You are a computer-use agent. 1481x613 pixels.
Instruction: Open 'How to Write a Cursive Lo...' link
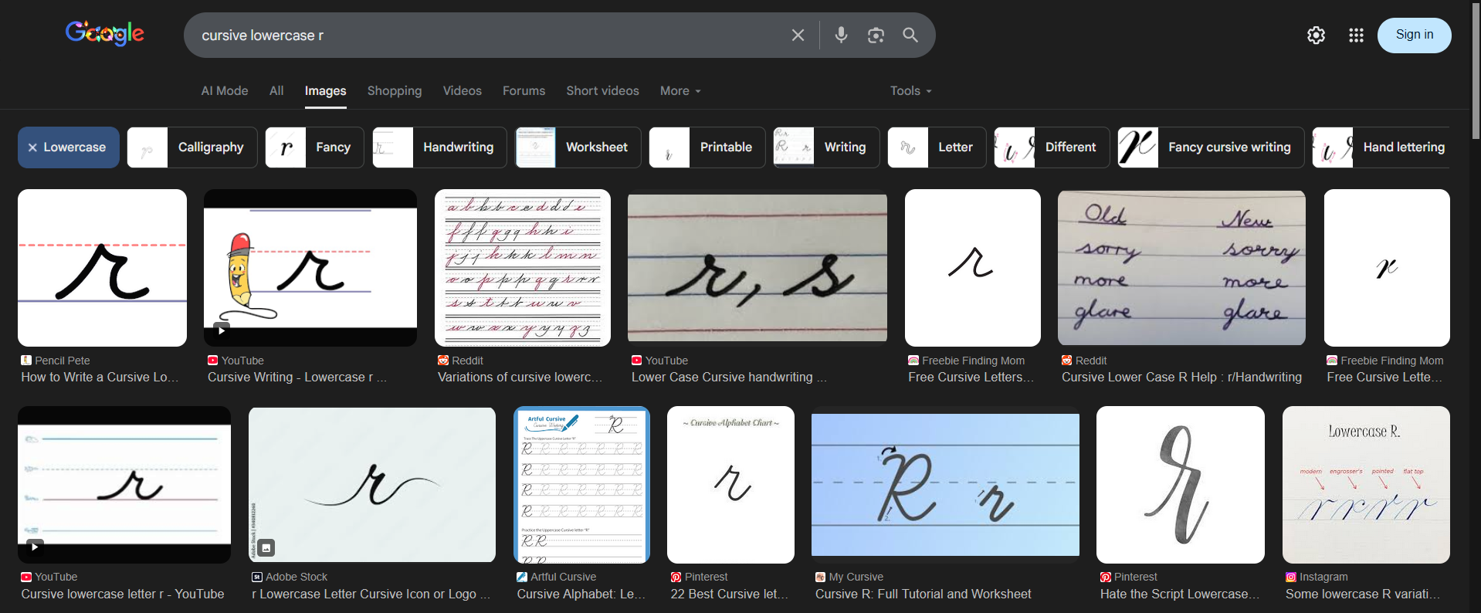tap(100, 378)
